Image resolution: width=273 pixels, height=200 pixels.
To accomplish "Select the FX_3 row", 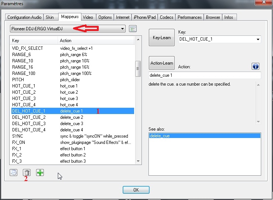I will tap(73, 161).
